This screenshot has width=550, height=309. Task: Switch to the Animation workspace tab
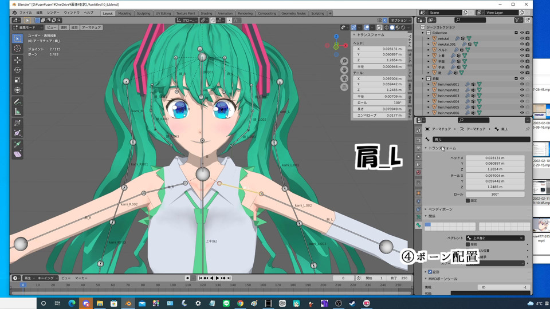pyautogui.click(x=225, y=13)
